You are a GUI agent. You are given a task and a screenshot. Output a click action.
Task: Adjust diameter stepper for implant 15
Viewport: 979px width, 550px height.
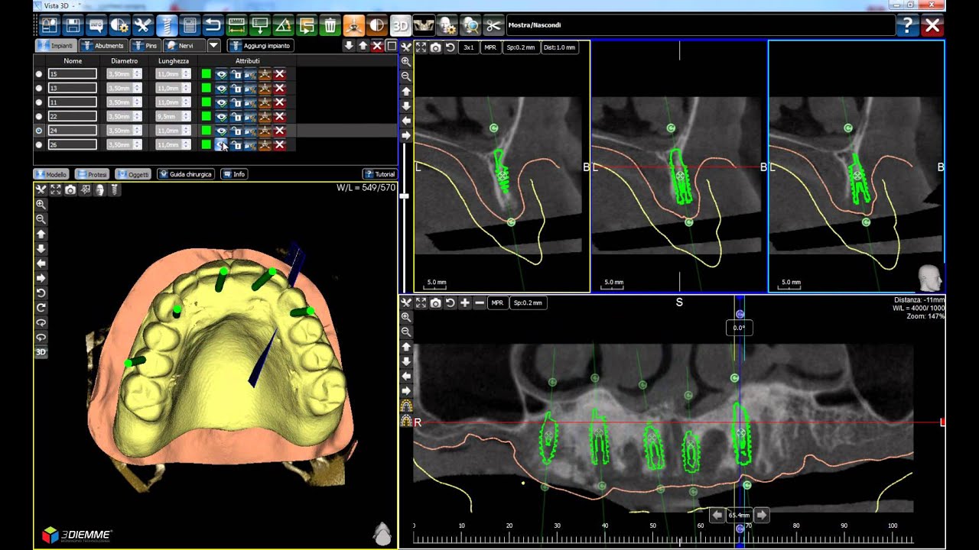137,74
